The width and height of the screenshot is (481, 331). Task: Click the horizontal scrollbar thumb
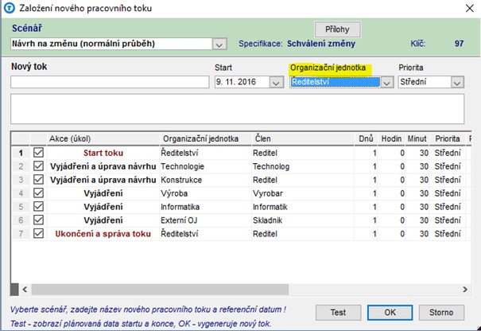click(x=160, y=290)
